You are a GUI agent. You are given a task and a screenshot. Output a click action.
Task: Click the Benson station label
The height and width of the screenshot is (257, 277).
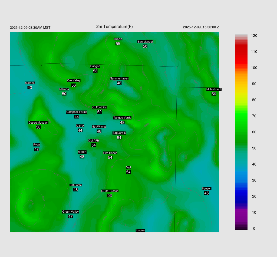206,189
